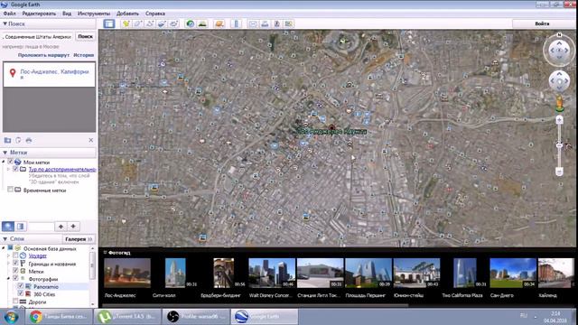Toggle the Voyager layer checkbox

click(x=15, y=255)
